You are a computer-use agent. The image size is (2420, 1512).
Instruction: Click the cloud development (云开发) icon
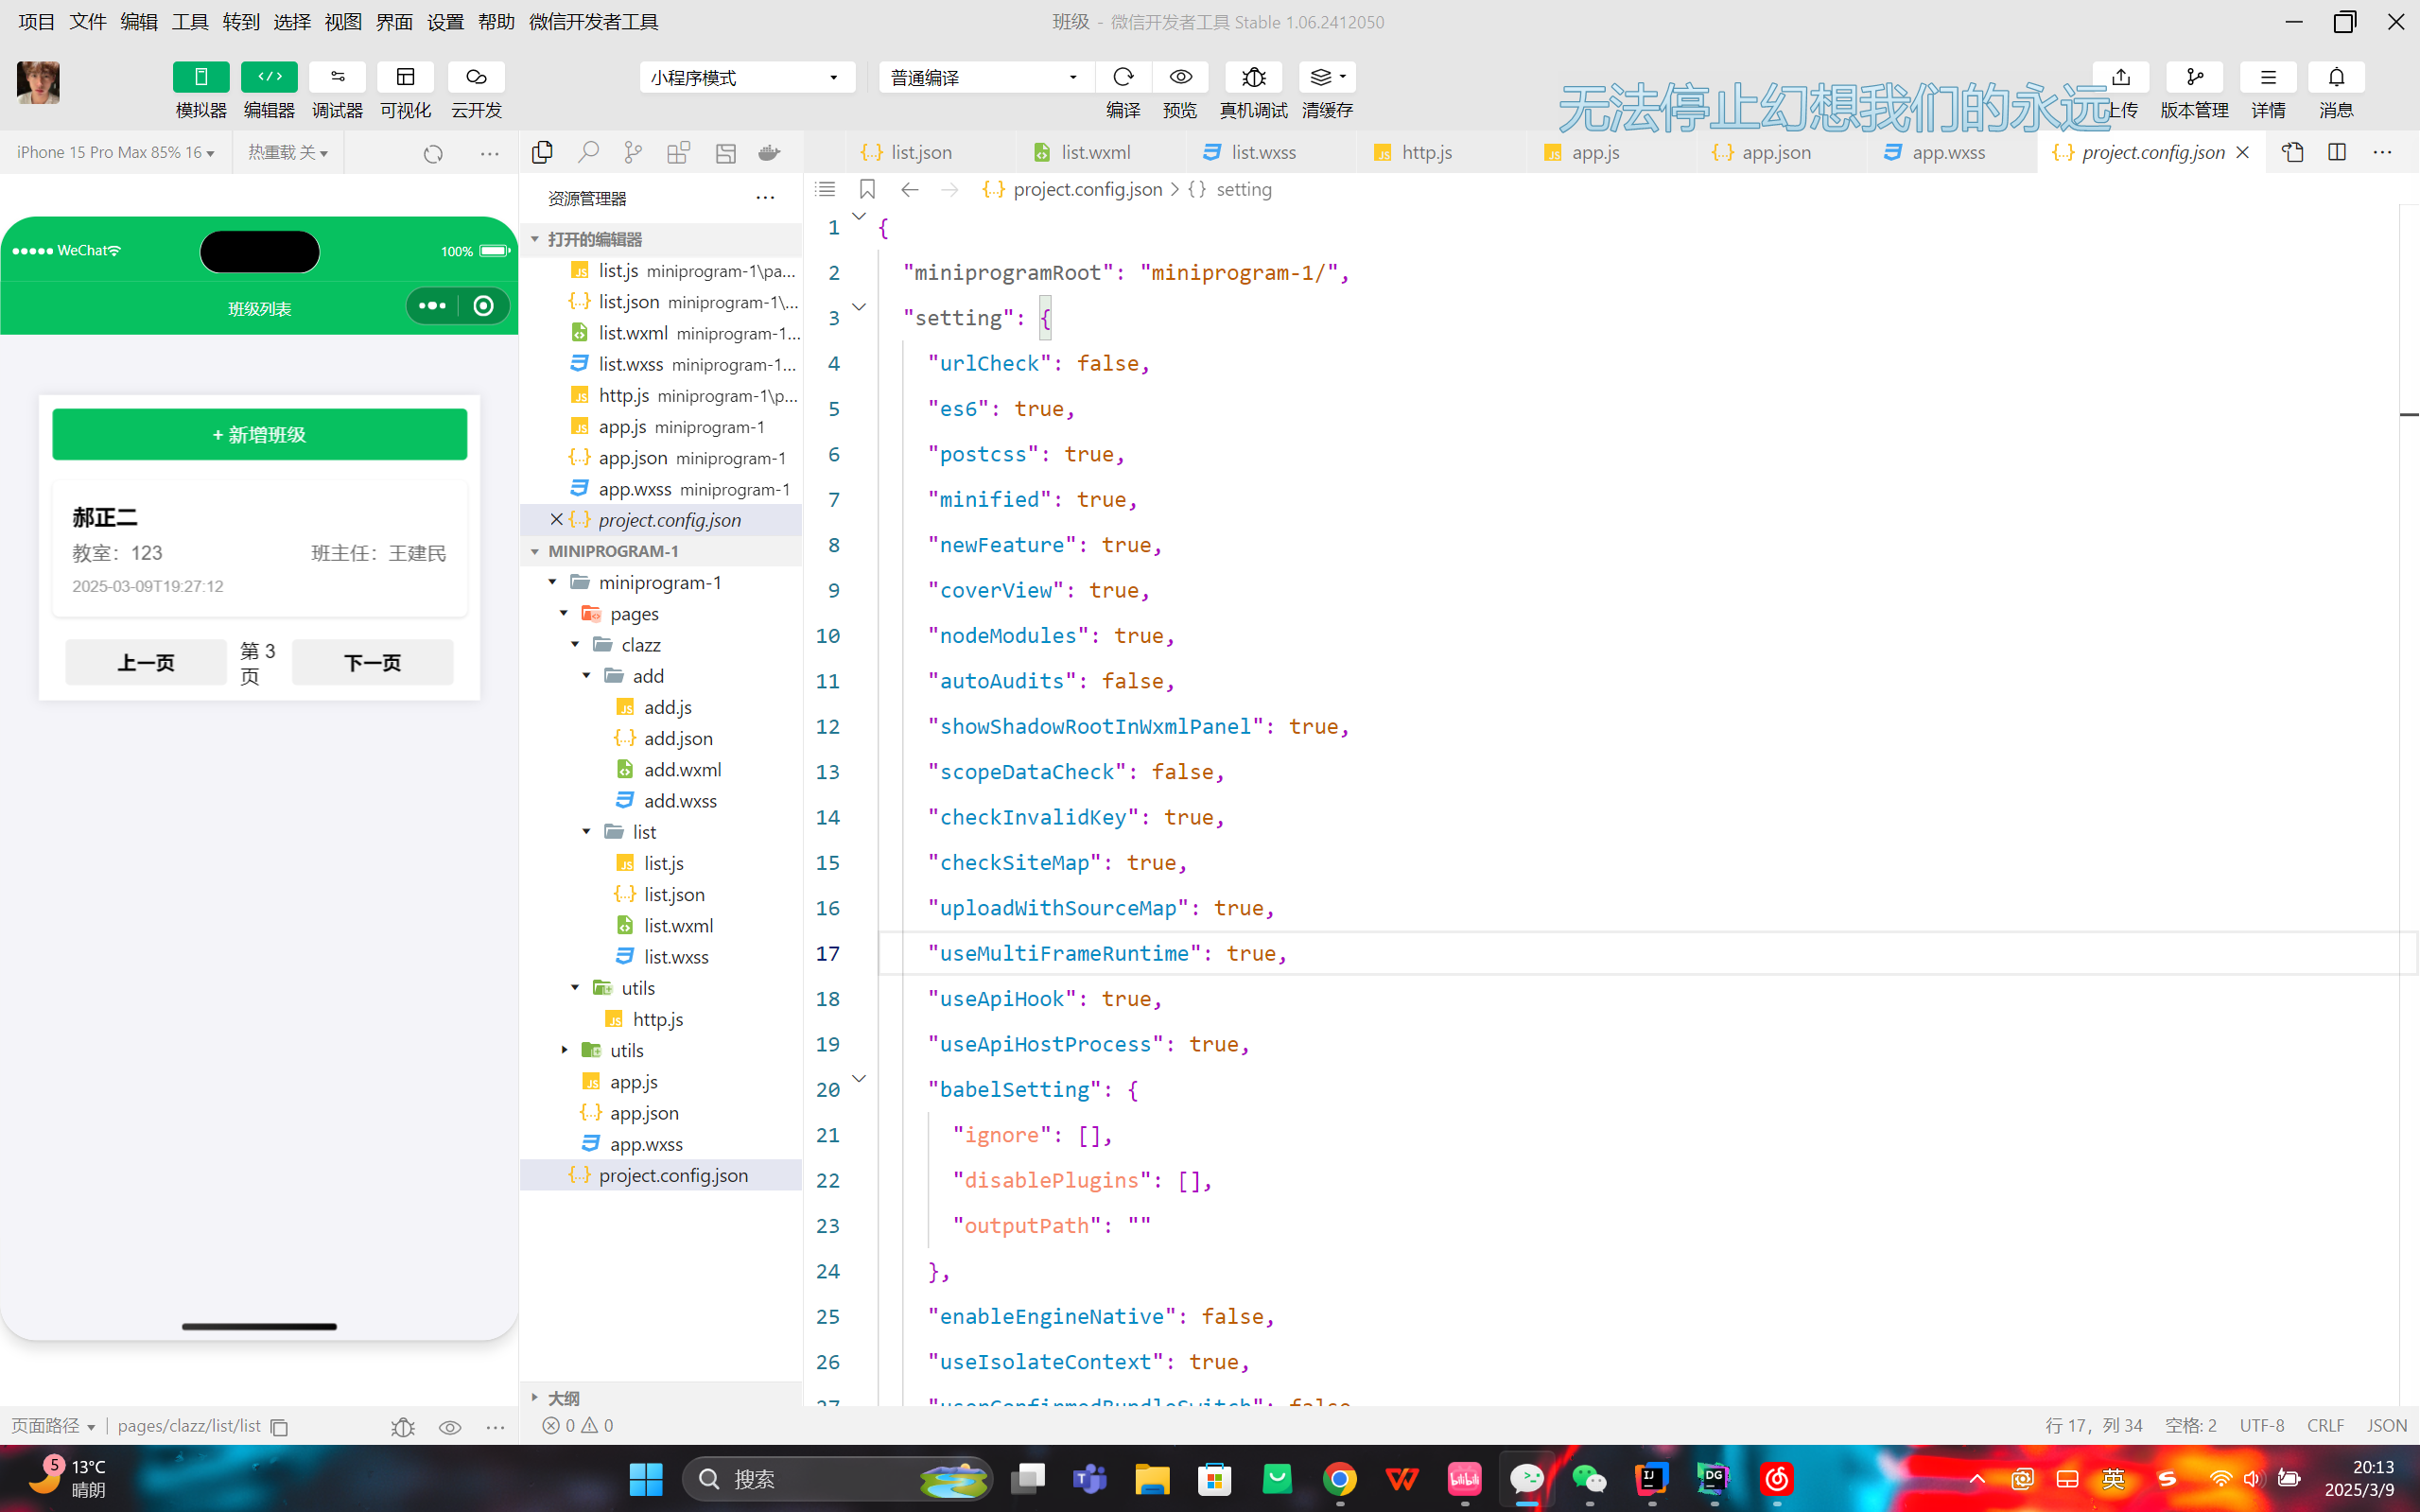click(476, 77)
